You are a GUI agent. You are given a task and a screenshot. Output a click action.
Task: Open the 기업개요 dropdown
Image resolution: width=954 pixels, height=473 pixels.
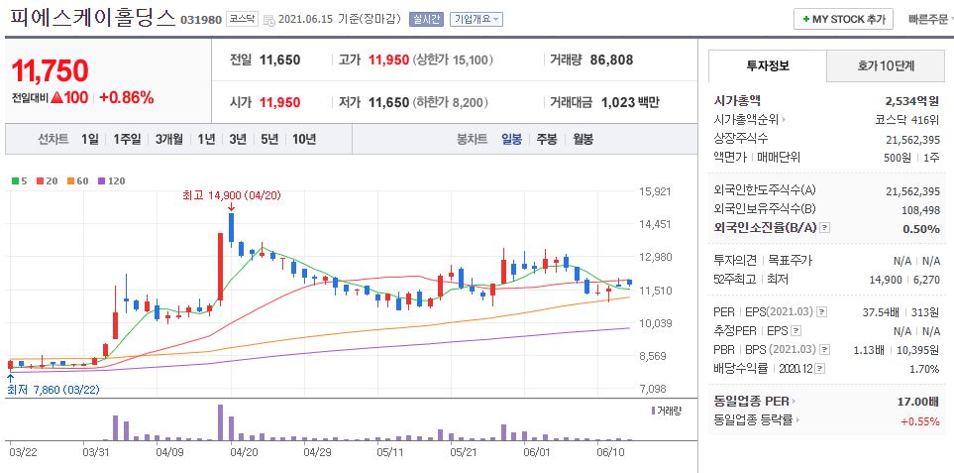pyautogui.click(x=477, y=20)
